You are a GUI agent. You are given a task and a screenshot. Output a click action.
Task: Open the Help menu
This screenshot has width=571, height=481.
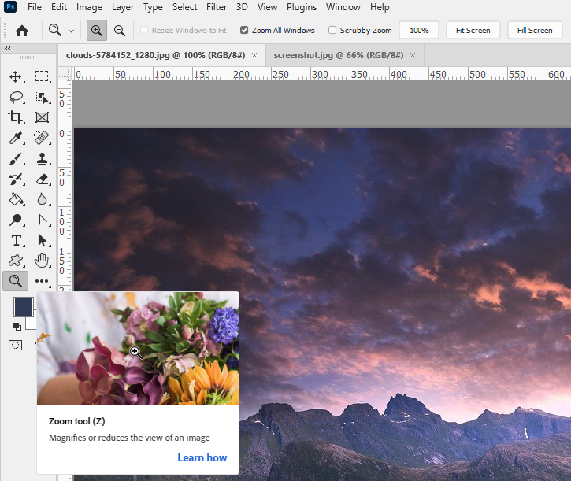(x=380, y=7)
